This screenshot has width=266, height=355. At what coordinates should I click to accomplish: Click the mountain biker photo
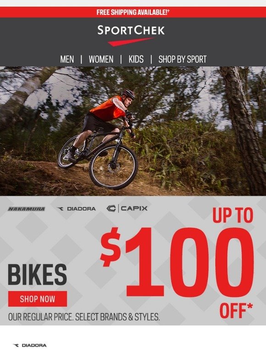133,131
